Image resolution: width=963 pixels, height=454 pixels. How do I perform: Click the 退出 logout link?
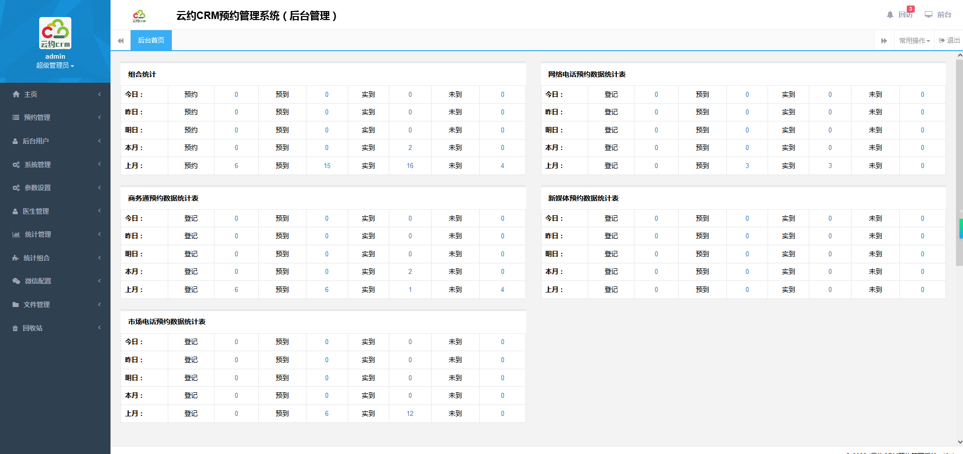click(949, 41)
